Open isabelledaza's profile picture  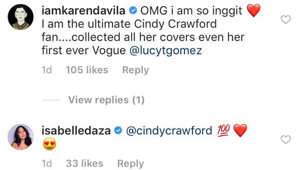(20, 137)
